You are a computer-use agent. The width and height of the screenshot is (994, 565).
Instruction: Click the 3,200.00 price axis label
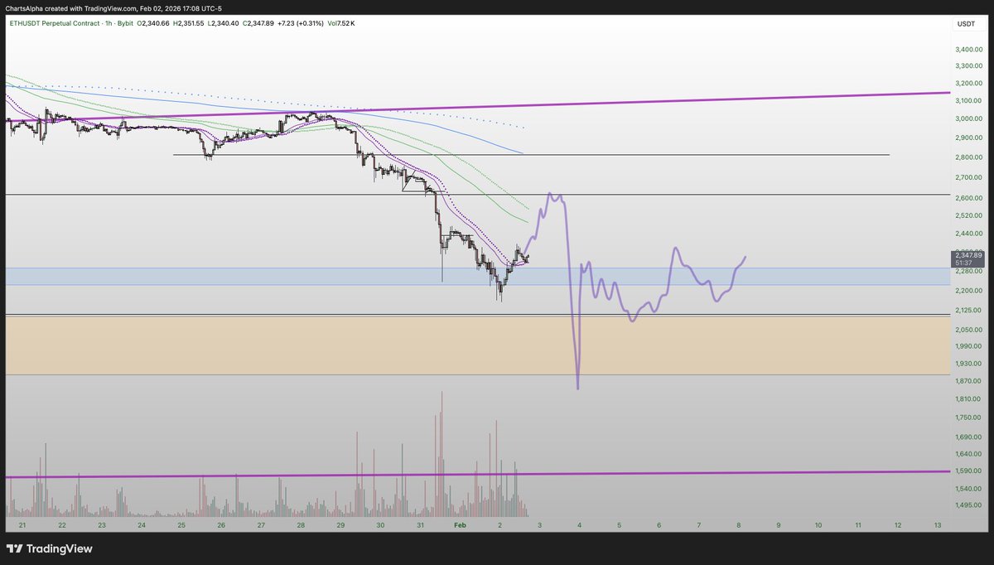[x=967, y=84]
